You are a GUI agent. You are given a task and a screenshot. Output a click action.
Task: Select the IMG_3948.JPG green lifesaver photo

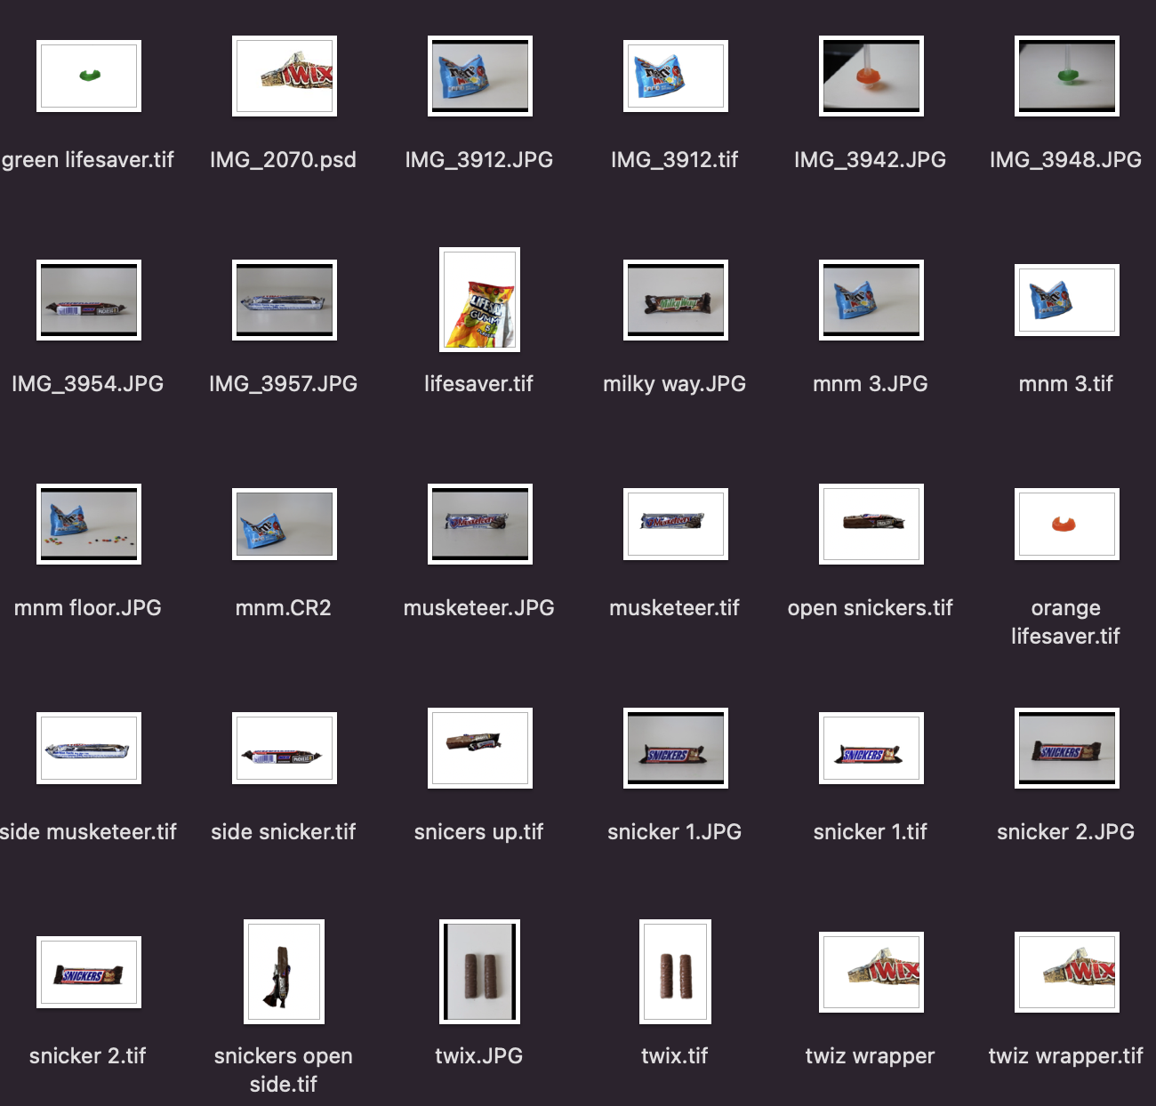click(1067, 76)
